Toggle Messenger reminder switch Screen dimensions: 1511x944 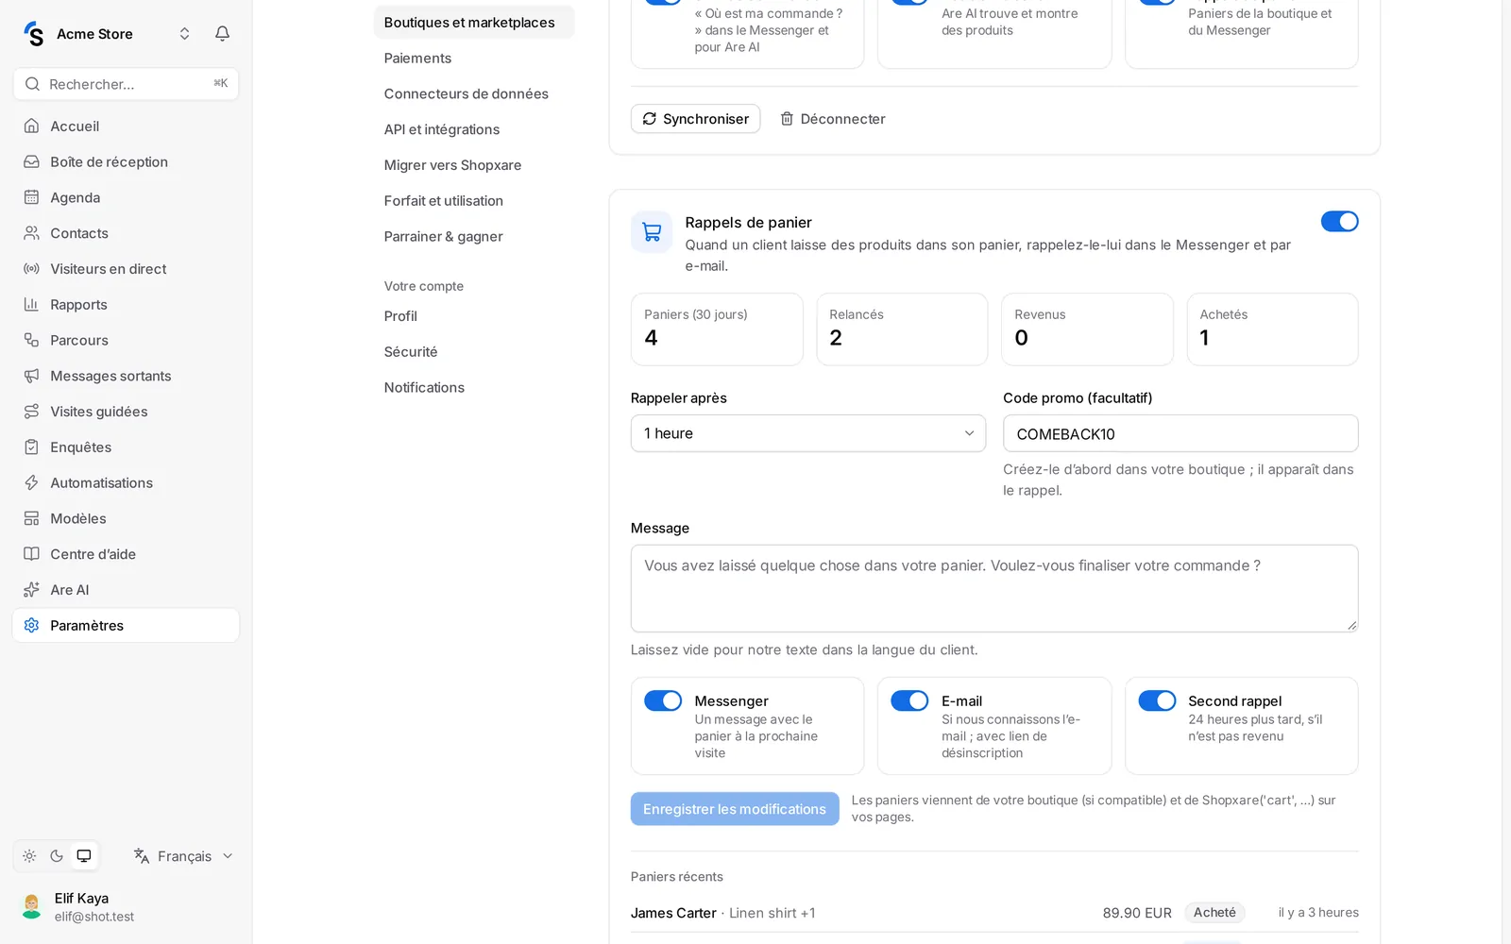(x=663, y=700)
